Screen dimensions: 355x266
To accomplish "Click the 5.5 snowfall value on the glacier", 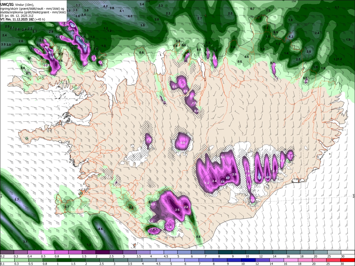I will pos(260,177).
